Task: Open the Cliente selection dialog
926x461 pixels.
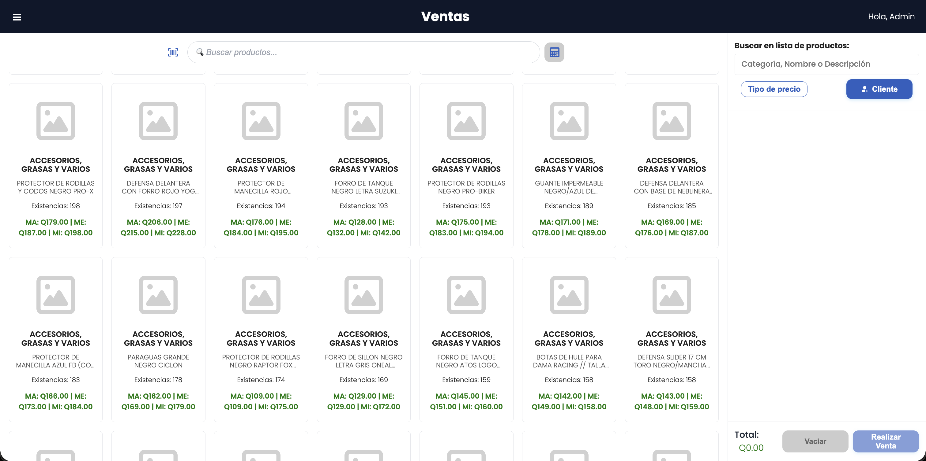Action: click(x=879, y=89)
